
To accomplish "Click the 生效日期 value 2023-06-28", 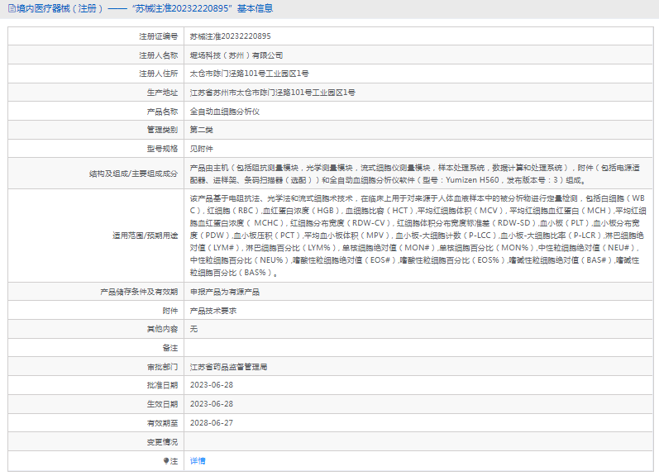I will coord(212,404).
